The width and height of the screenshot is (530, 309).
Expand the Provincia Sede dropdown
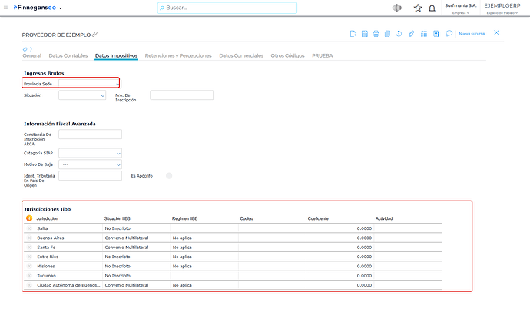coord(118,84)
